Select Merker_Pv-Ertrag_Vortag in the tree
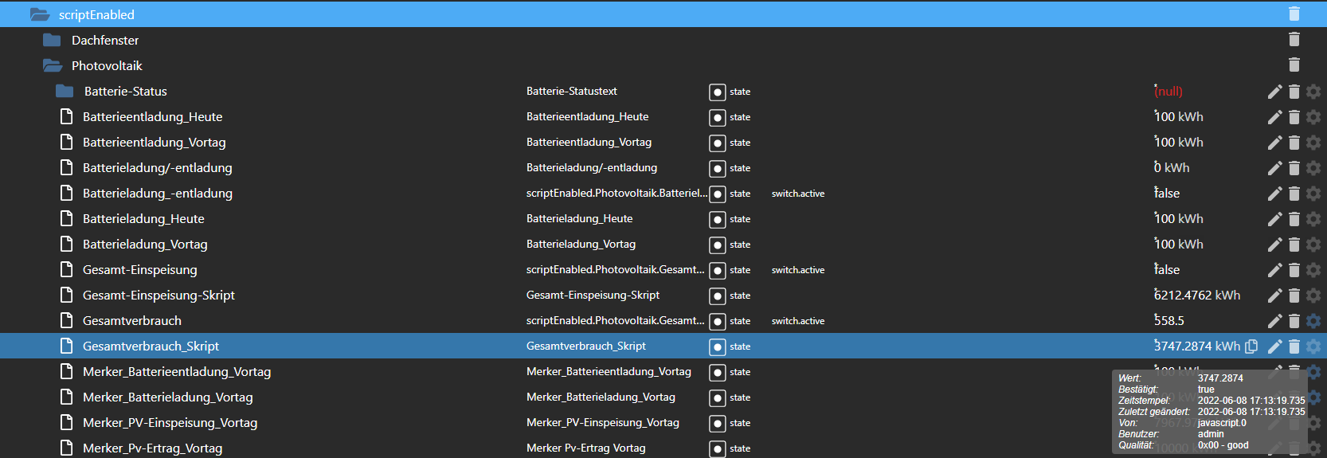Viewport: 1327px width, 458px height. click(152, 448)
